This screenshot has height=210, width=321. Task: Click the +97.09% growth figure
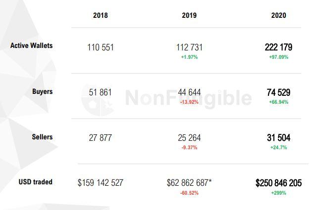[x=278, y=57]
